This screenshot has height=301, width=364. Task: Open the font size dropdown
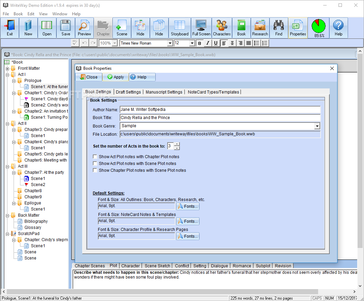click(192, 43)
